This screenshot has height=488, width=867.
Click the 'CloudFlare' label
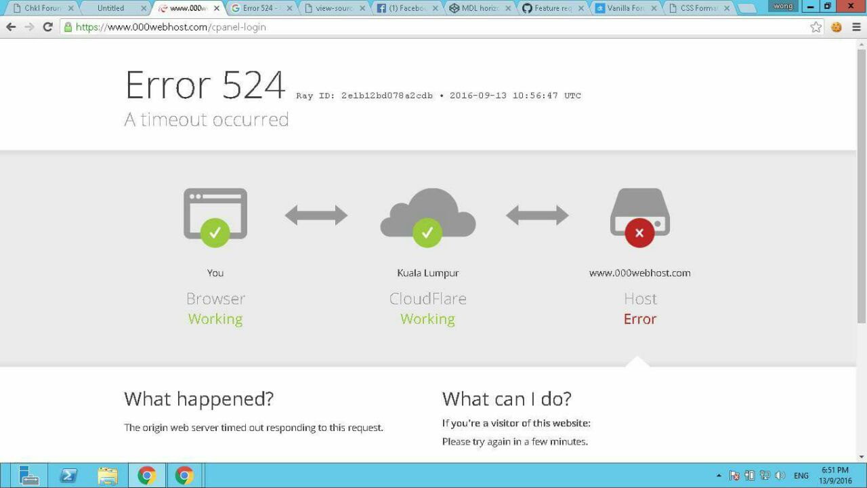(428, 298)
